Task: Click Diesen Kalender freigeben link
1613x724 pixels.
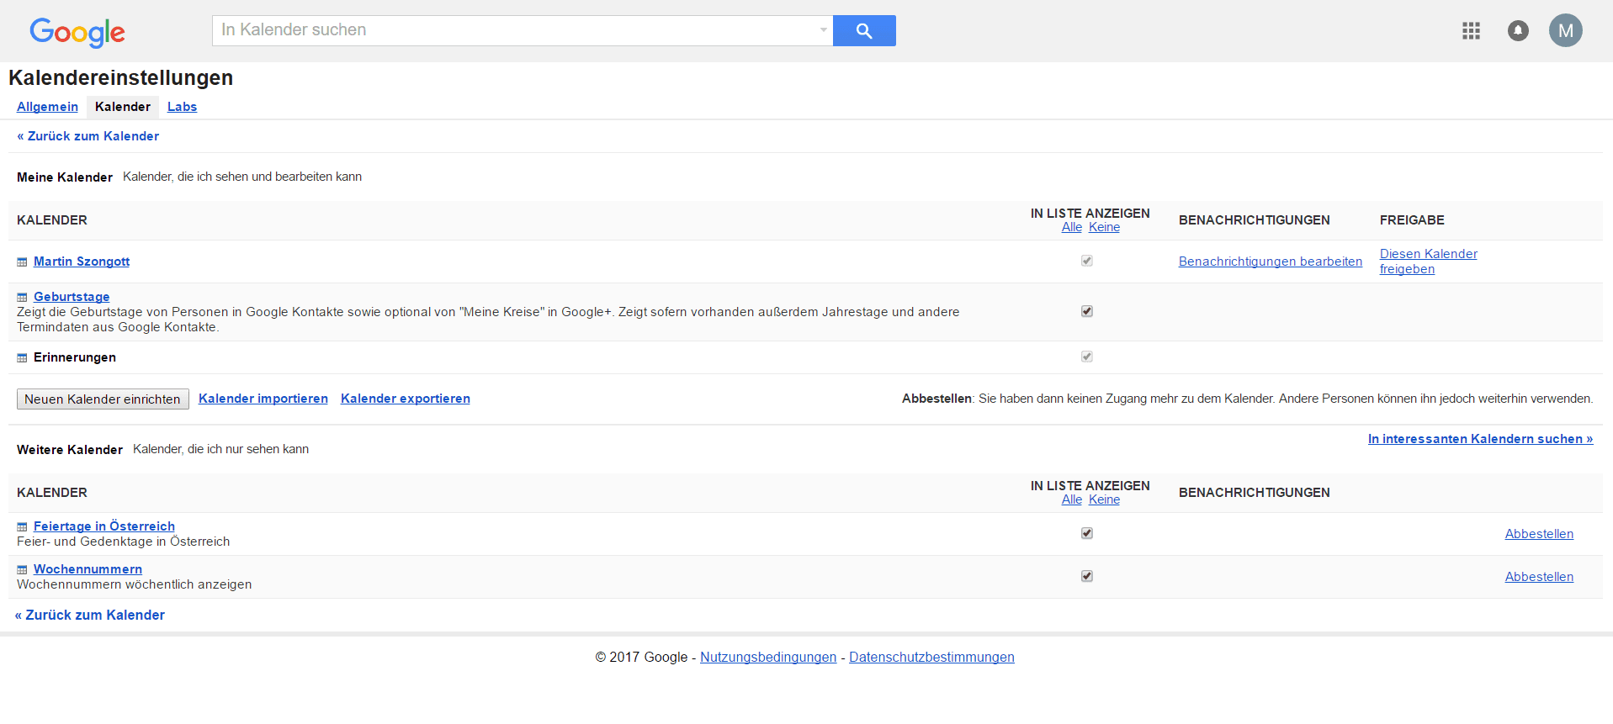Action: (x=1428, y=262)
